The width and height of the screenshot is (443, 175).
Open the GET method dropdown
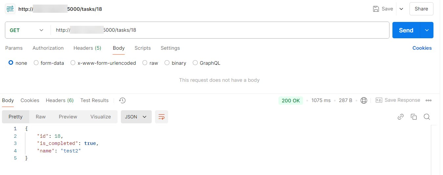27,30
